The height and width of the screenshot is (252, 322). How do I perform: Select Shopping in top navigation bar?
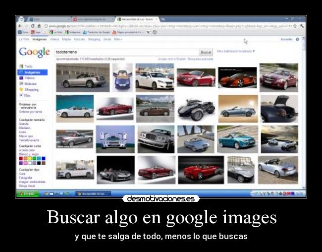[94, 39]
